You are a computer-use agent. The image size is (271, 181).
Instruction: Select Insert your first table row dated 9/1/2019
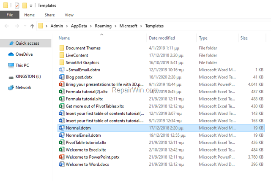[161, 121]
